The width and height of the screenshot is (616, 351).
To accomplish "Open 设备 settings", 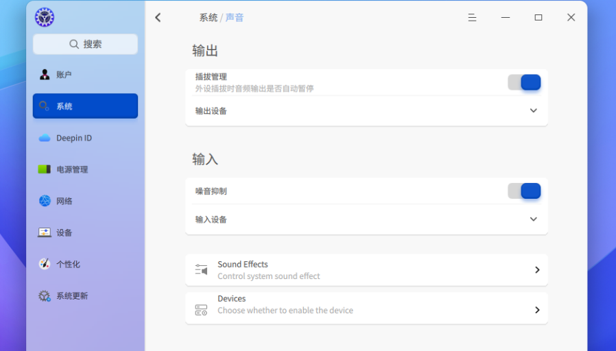I will coord(85,232).
